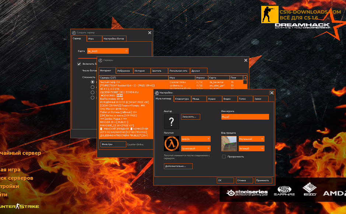Click the Применить button

click(263, 181)
